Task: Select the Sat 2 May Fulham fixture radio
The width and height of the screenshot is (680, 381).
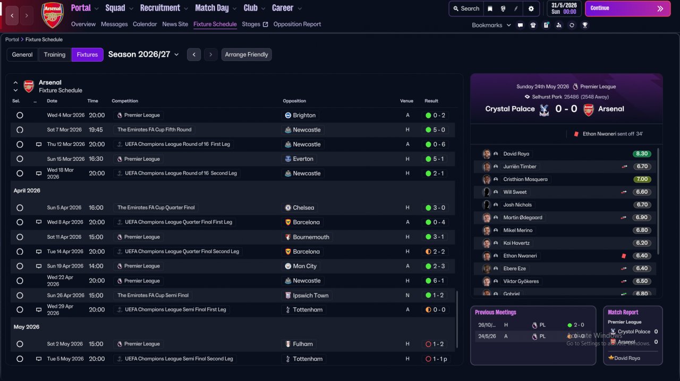Action: coord(20,344)
